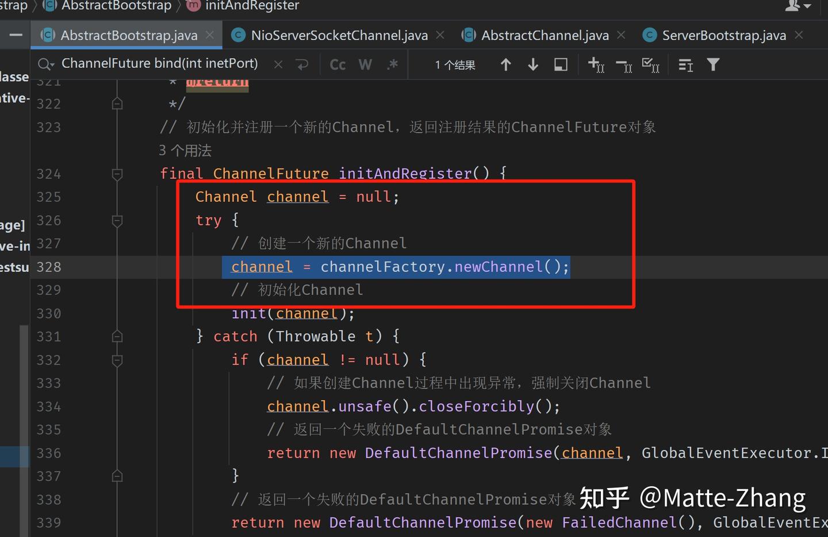Image resolution: width=828 pixels, height=537 pixels.
Task: Open search history dropdown magnifier
Action: click(x=45, y=64)
